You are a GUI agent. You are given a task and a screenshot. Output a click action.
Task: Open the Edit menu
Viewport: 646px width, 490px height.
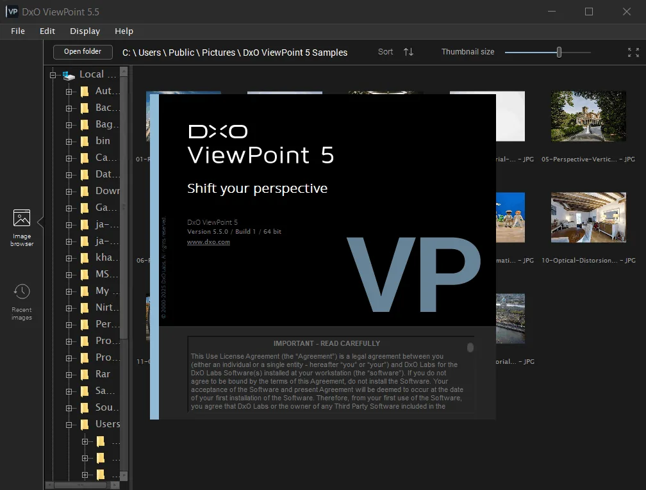[x=47, y=31]
